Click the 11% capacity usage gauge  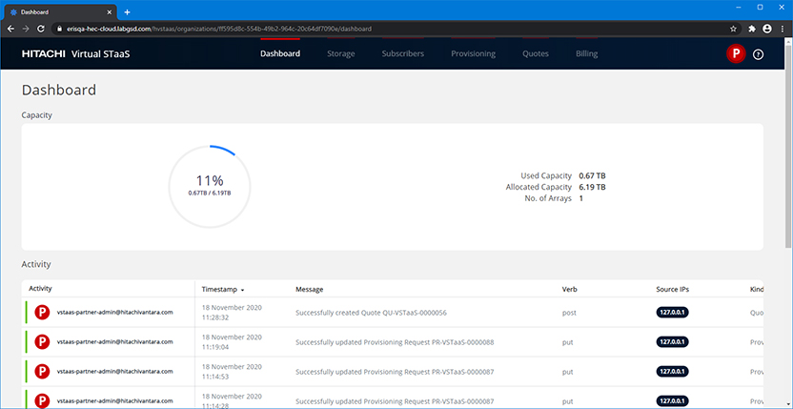(210, 186)
